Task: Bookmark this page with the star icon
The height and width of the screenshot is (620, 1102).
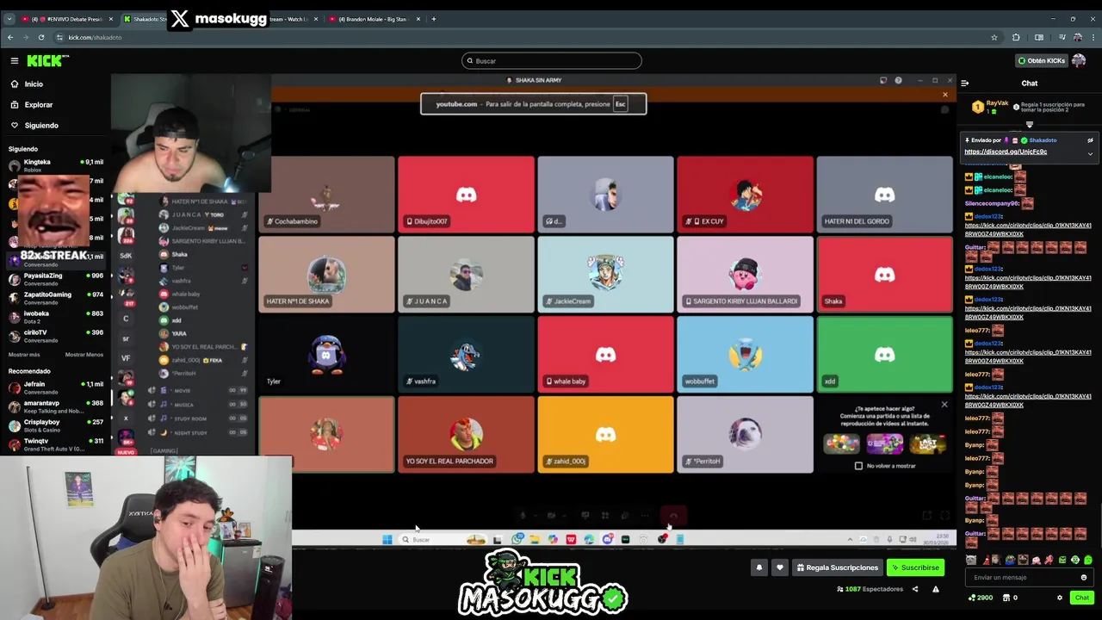Action: click(994, 37)
